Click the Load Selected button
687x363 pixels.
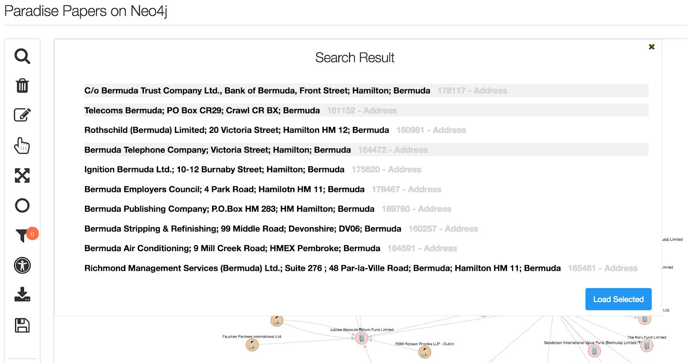click(618, 299)
